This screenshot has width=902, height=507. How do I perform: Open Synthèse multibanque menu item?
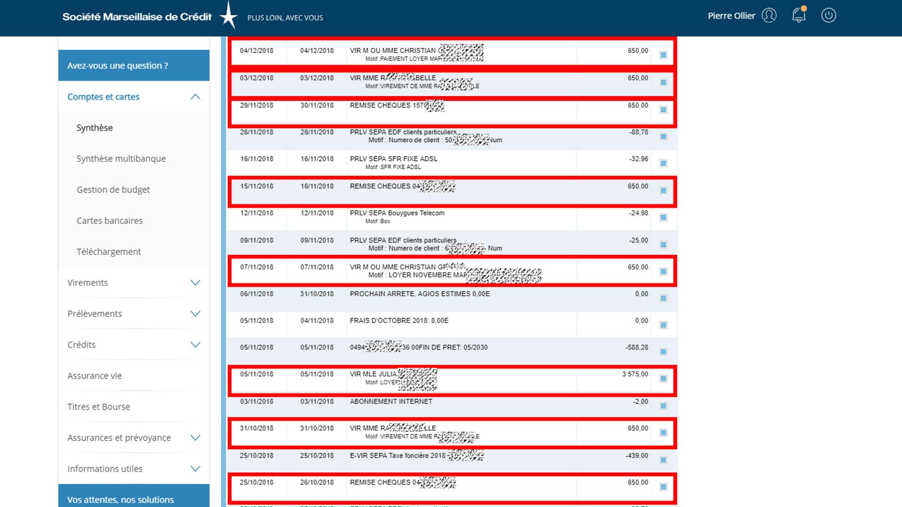[x=121, y=159]
